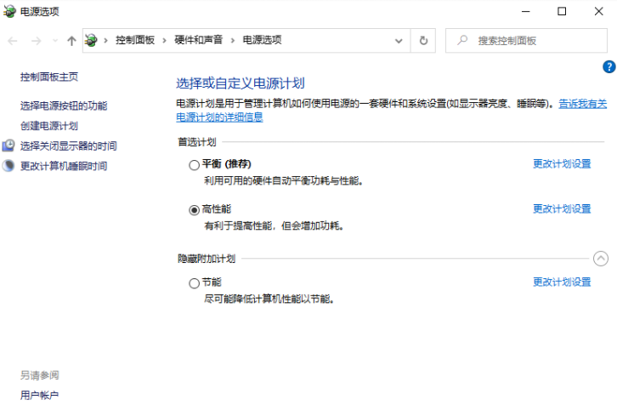Click the blue help question mark icon

[609, 66]
